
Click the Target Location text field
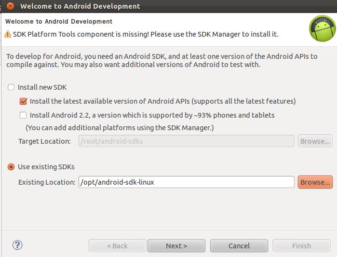[x=187, y=141]
